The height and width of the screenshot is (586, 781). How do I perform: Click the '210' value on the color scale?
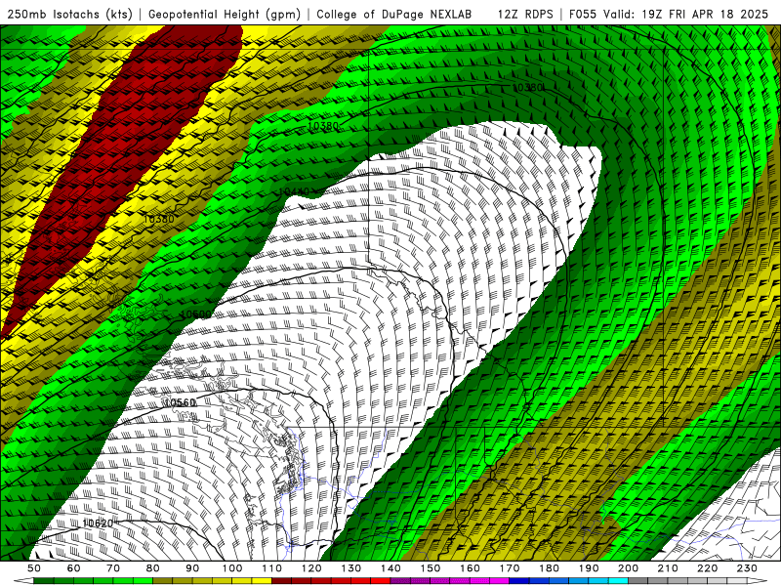[x=668, y=568]
